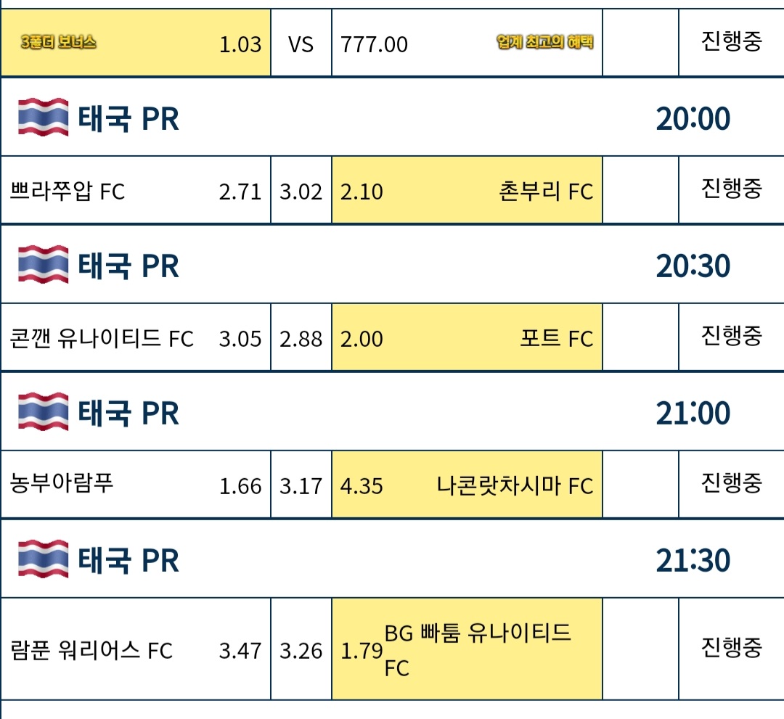Select BG 빠툼 유나이티드 FC at 1.79
Screen dimensions: 784x719
click(467, 649)
